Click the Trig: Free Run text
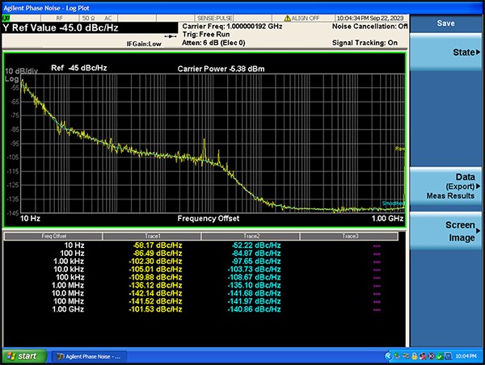The width and height of the screenshot is (485, 365). coord(206,34)
